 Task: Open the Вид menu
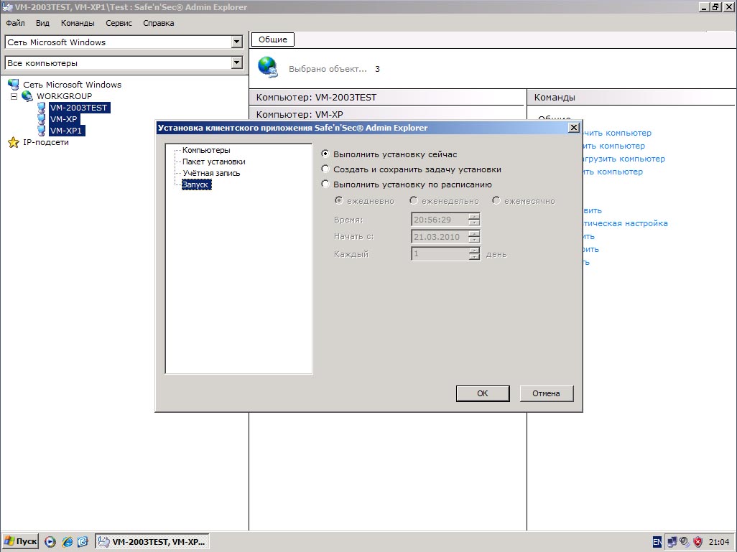pos(42,23)
